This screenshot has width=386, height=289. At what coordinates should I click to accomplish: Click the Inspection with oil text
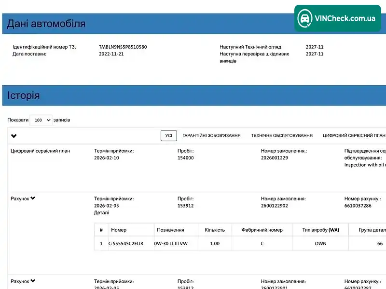(x=365, y=165)
